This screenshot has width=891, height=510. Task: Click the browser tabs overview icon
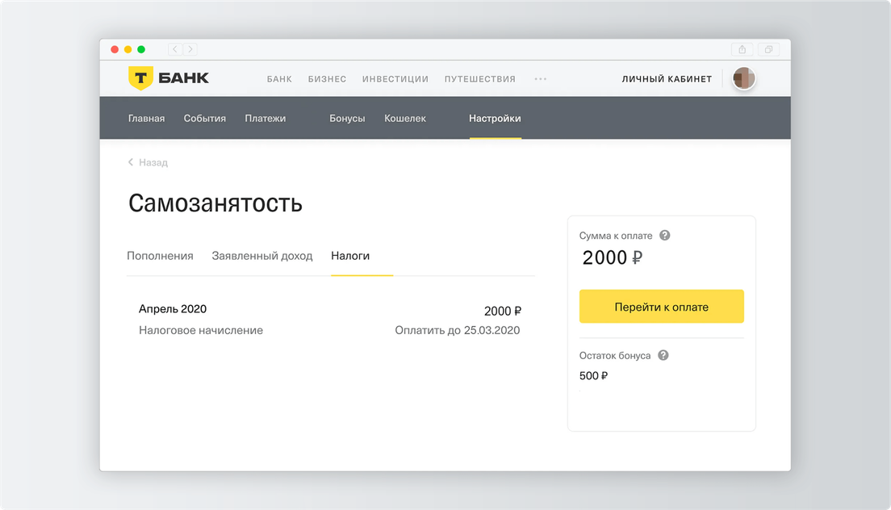coord(769,49)
